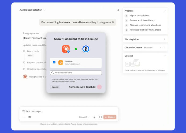Uncheck the Audible item checkbox
Viewport: 186px width, 133px height.
54,62
